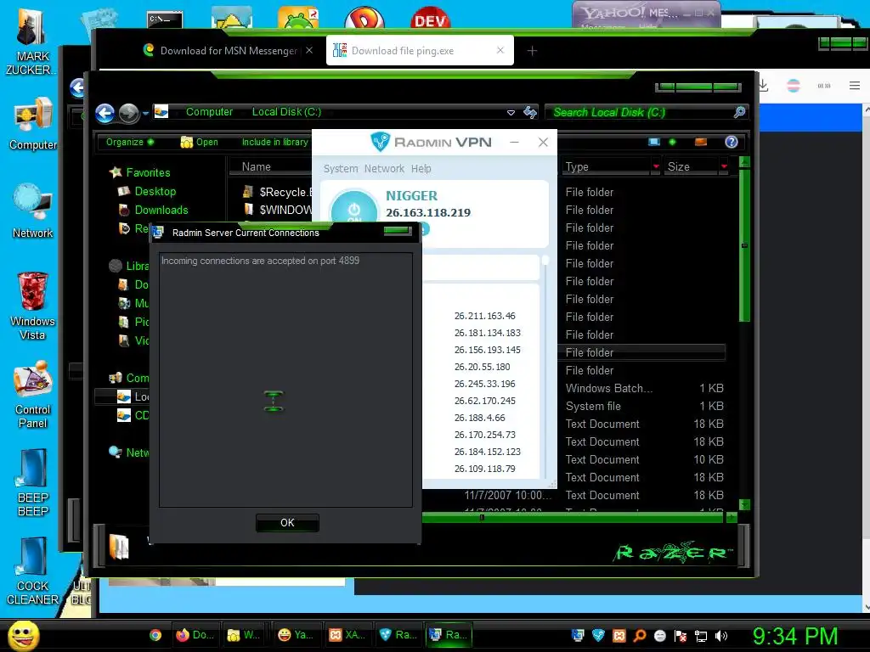Select peer 26.181.134.183 in VPN list
The image size is (870, 652).
click(x=487, y=333)
